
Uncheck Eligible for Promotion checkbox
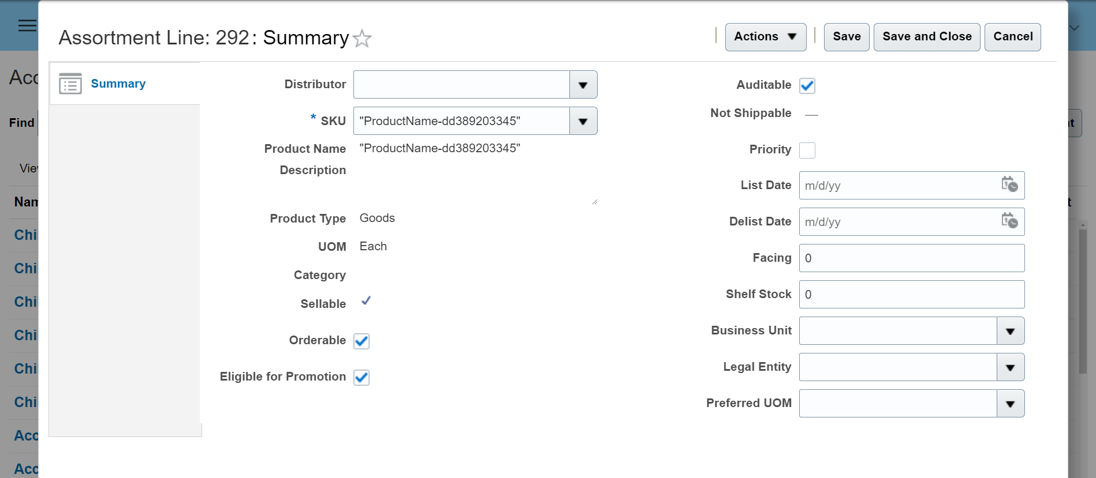(361, 378)
